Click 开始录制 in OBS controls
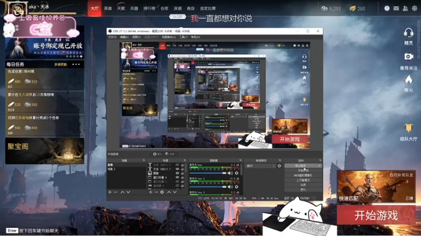This screenshot has height=236, width=421. pos(303,170)
